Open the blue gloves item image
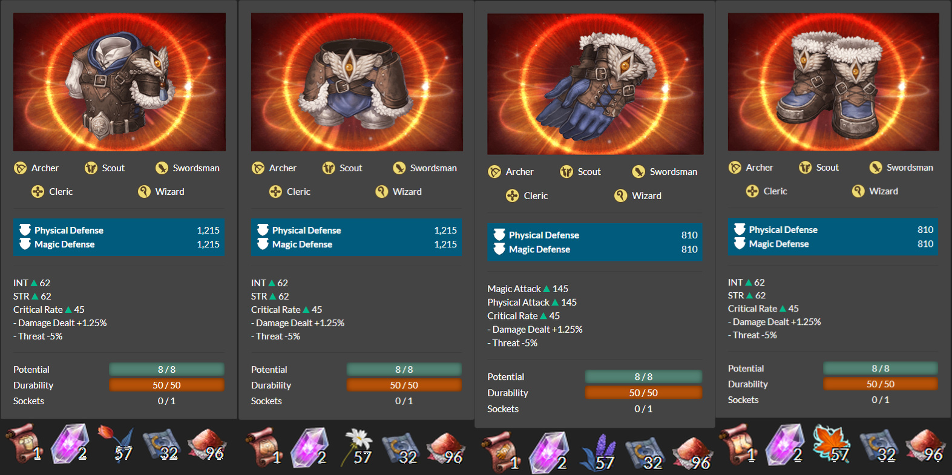The height and width of the screenshot is (475, 952). coord(596,84)
